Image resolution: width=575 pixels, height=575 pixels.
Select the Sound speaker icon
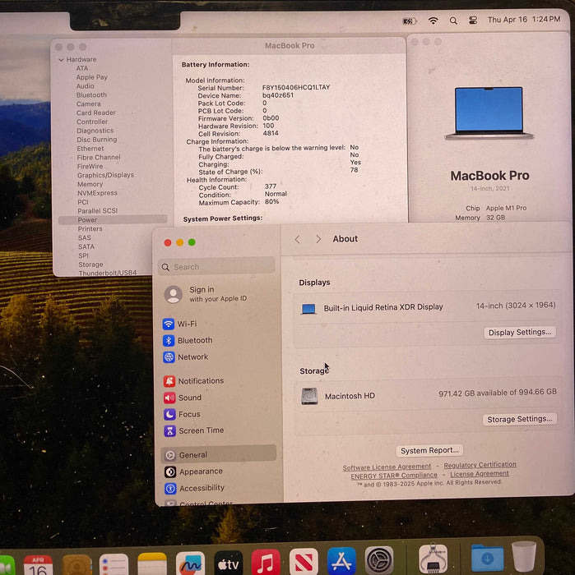point(169,398)
